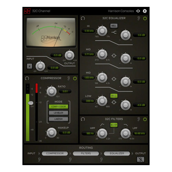
Task: Click the ear icon under routing INPUT
Action: pos(39,160)
